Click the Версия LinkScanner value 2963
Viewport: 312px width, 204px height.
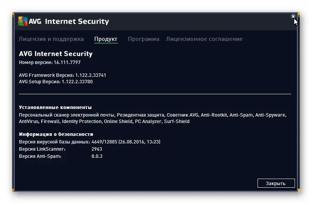(97, 149)
